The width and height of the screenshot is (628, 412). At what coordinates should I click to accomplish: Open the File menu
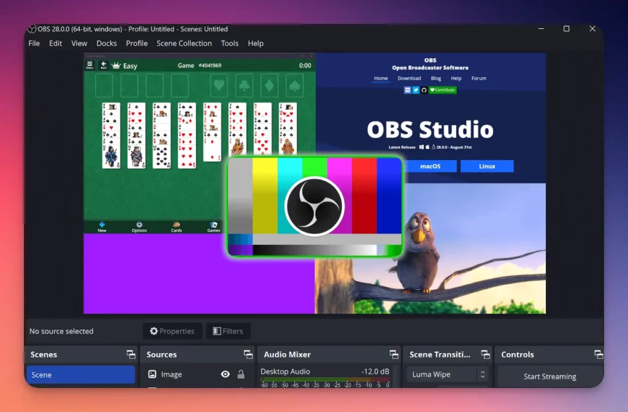pyautogui.click(x=34, y=43)
